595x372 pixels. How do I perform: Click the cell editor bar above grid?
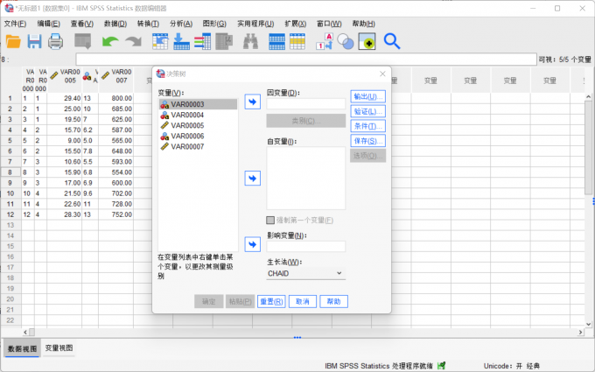306,60
